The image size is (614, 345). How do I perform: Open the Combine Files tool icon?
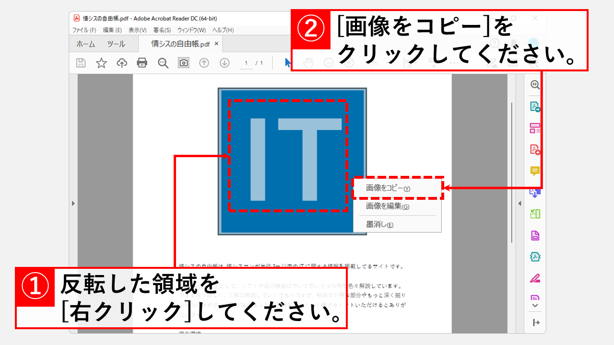(x=535, y=193)
